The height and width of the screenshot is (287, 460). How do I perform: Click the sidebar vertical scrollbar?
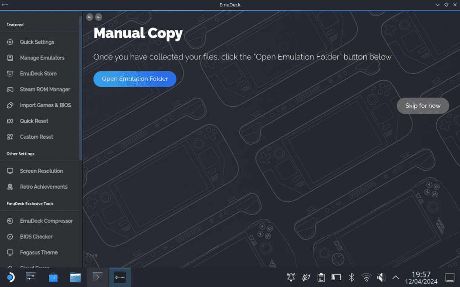pyautogui.click(x=80, y=88)
